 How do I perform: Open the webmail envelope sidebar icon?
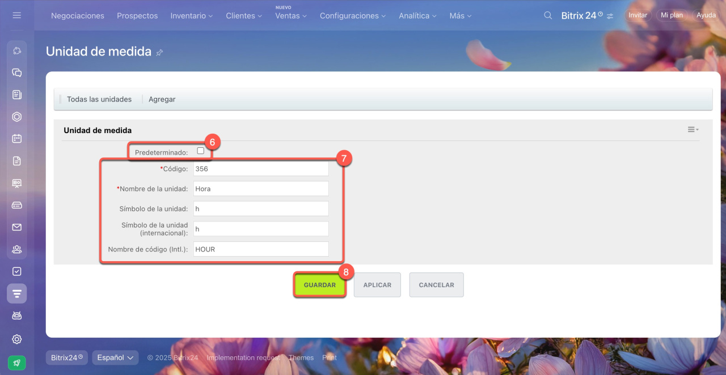[x=17, y=227]
